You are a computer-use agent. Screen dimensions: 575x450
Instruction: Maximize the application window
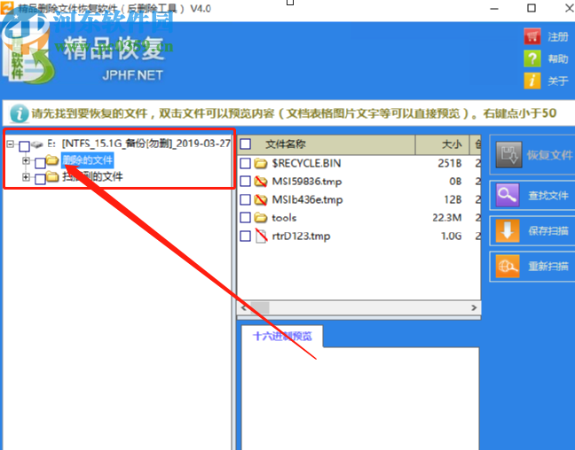point(532,8)
